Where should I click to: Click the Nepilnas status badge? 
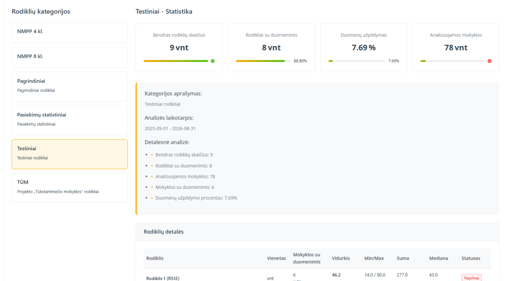(471, 278)
